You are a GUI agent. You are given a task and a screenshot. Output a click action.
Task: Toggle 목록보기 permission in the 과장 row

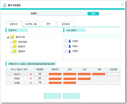55,74
